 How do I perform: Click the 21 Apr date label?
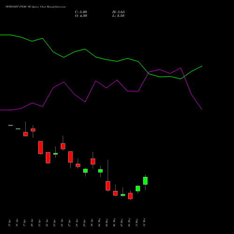pyautogui.click(x=39, y=223)
